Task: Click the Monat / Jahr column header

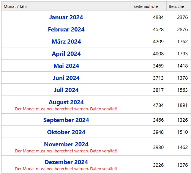Action: coord(15,6)
